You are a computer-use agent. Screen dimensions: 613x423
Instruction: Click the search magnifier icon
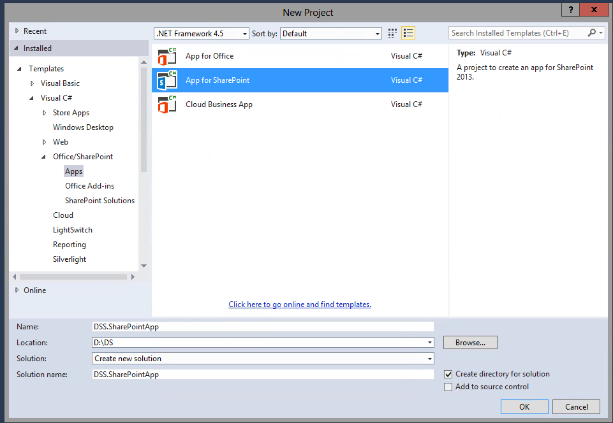click(x=592, y=33)
